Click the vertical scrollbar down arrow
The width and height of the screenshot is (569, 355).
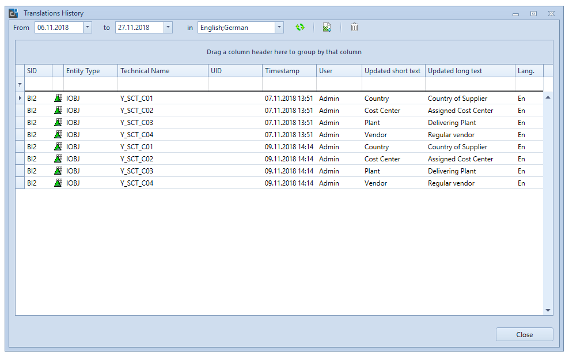tap(548, 309)
